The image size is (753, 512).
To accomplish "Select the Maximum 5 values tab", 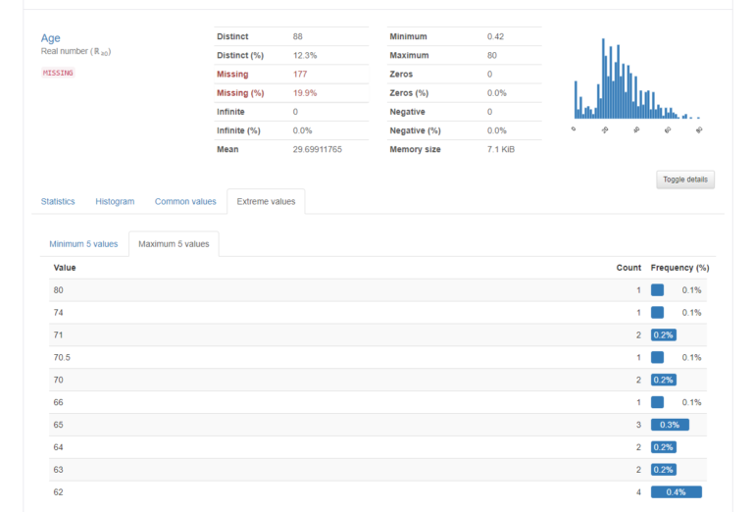I will click(x=174, y=244).
